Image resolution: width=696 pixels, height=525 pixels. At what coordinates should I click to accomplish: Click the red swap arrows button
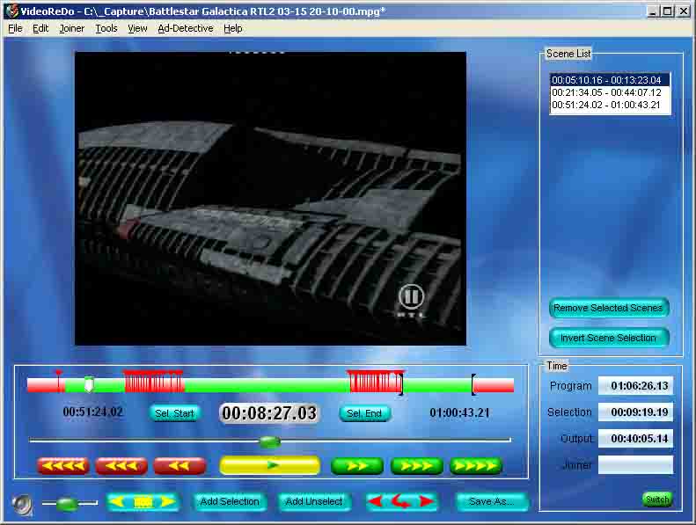(x=401, y=501)
